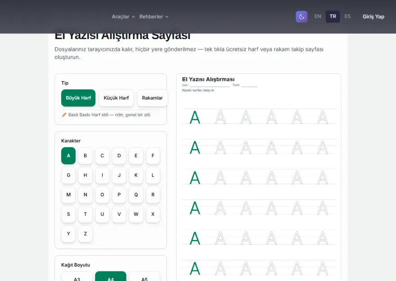
Task: Set paper size to A3
Action: 77,276
